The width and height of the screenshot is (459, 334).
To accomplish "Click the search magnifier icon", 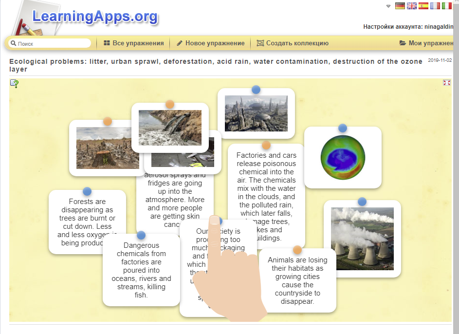I will tap(13, 43).
